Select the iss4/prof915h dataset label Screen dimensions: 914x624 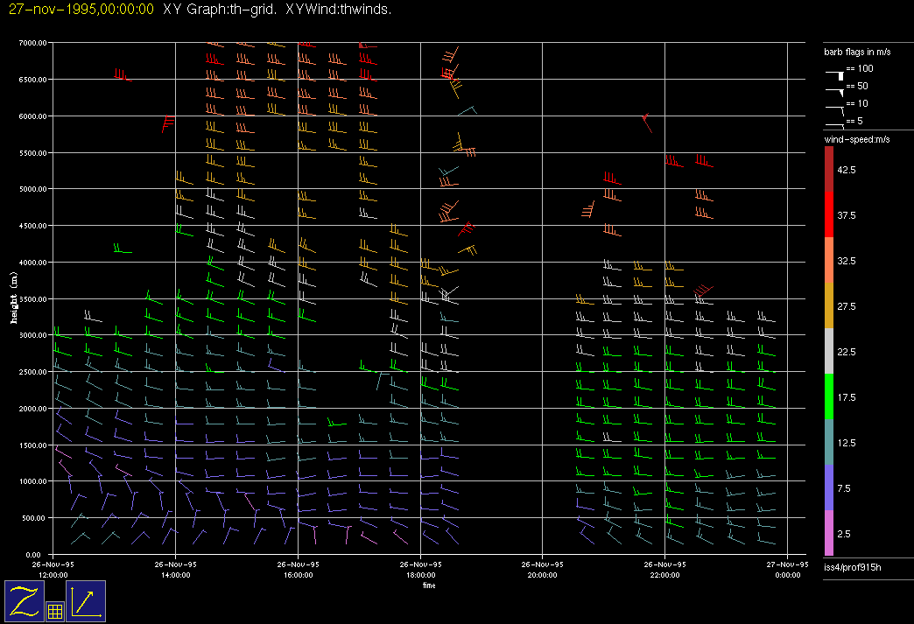851,569
